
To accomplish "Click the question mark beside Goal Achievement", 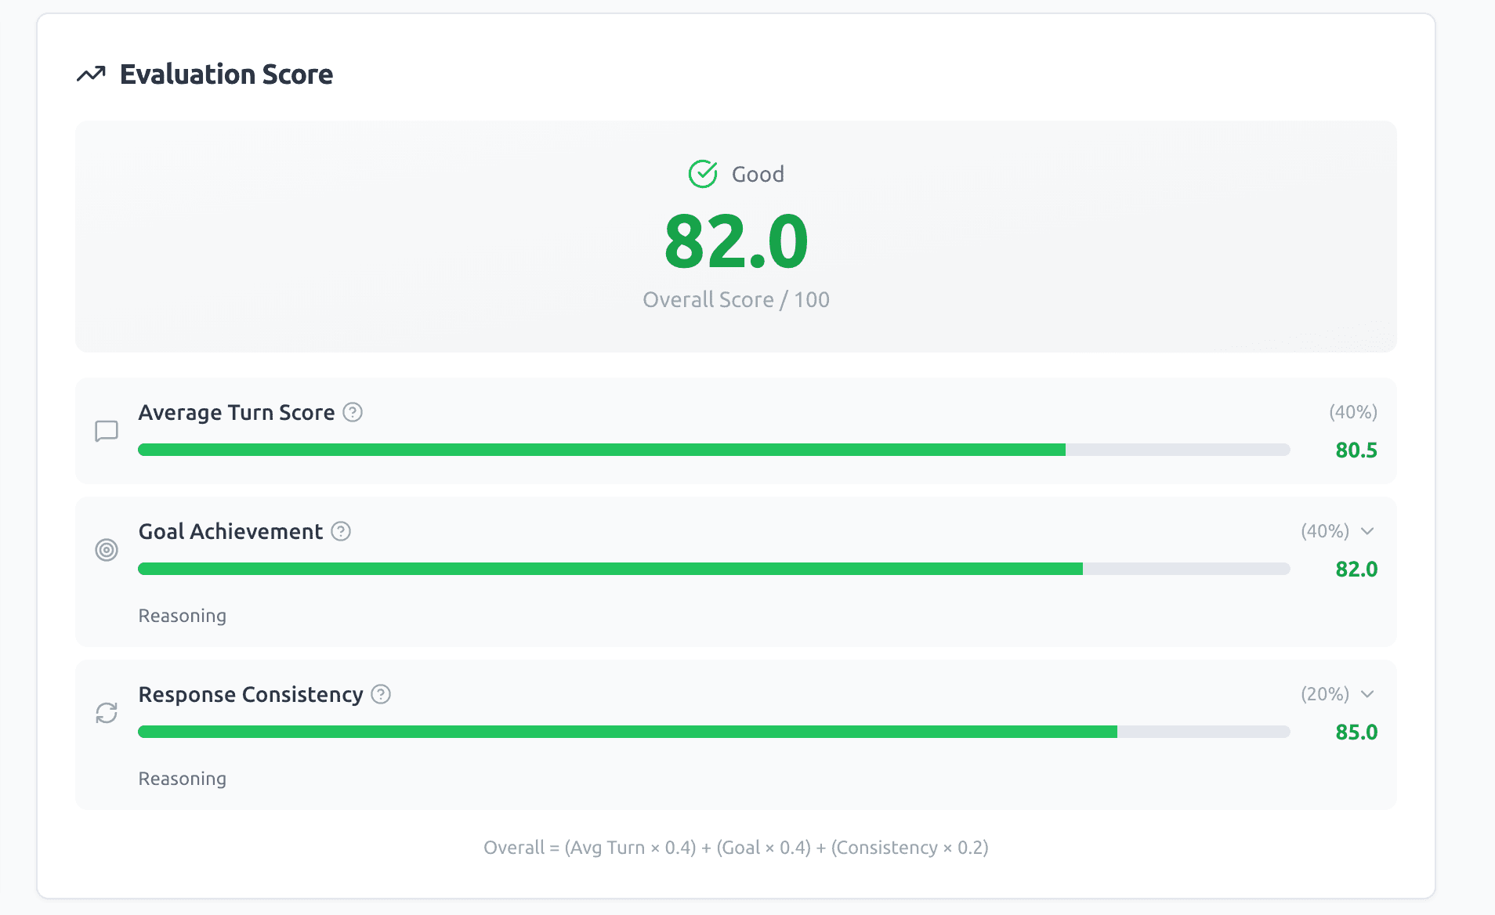I will pos(340,531).
